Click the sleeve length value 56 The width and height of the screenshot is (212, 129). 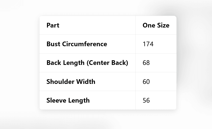(146, 100)
